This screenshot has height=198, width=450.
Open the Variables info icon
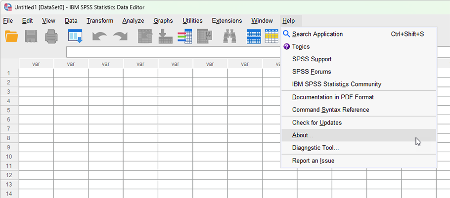pyautogui.click(x=185, y=37)
